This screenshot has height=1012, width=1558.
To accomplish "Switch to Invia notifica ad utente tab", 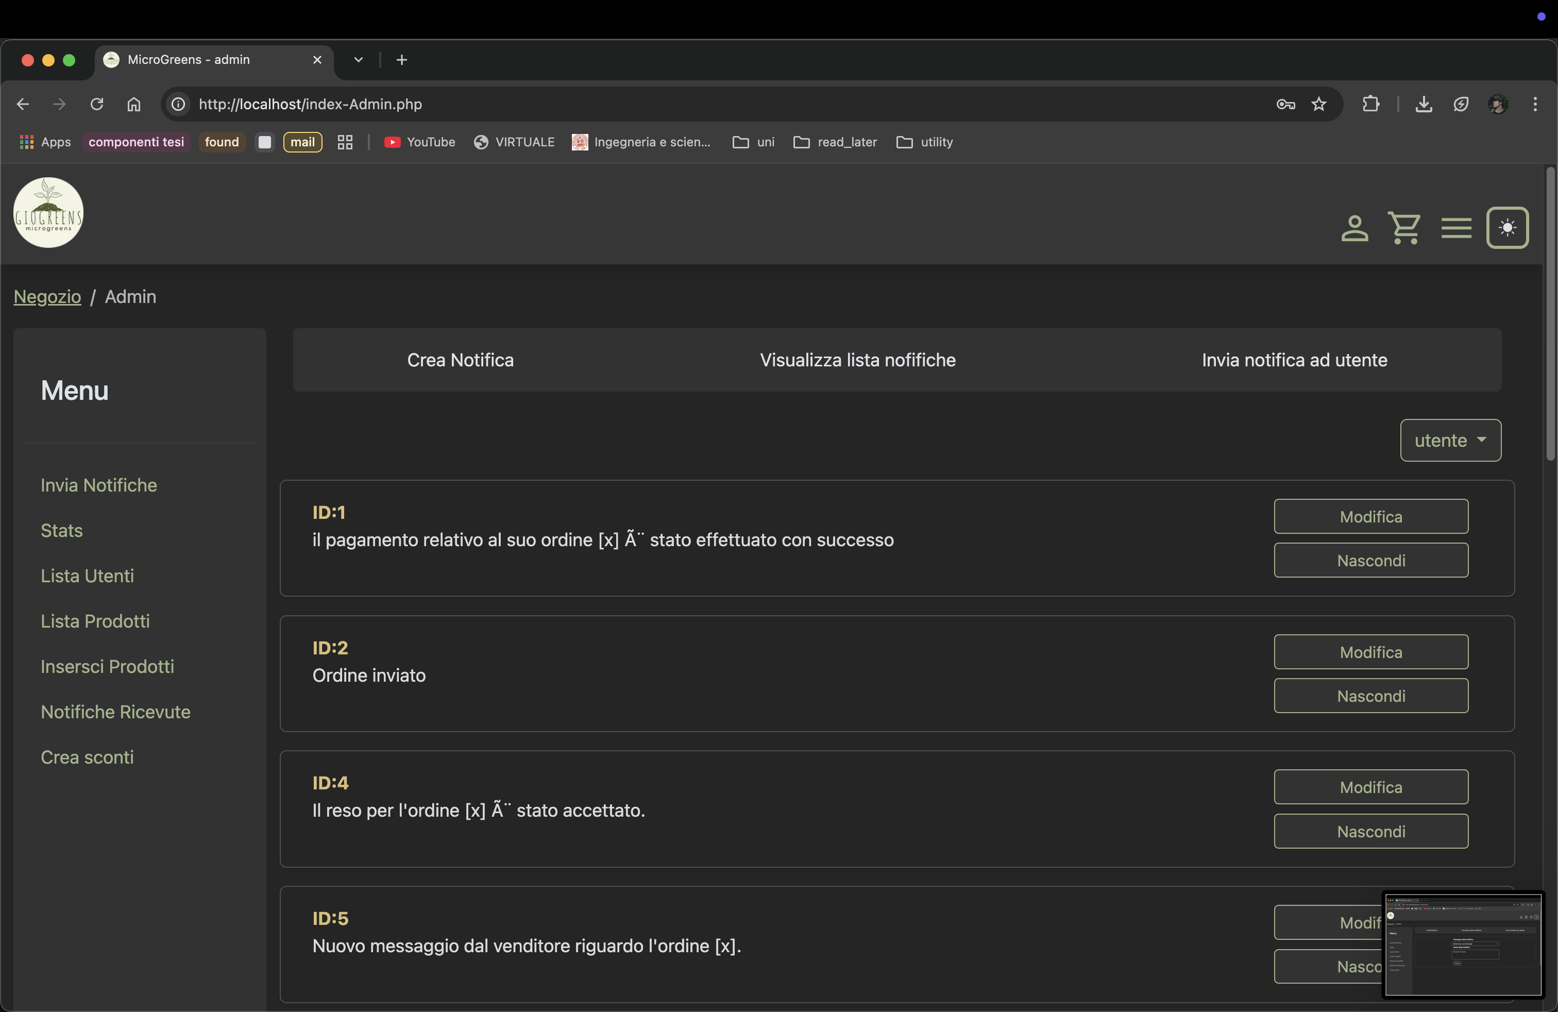I will (x=1294, y=360).
